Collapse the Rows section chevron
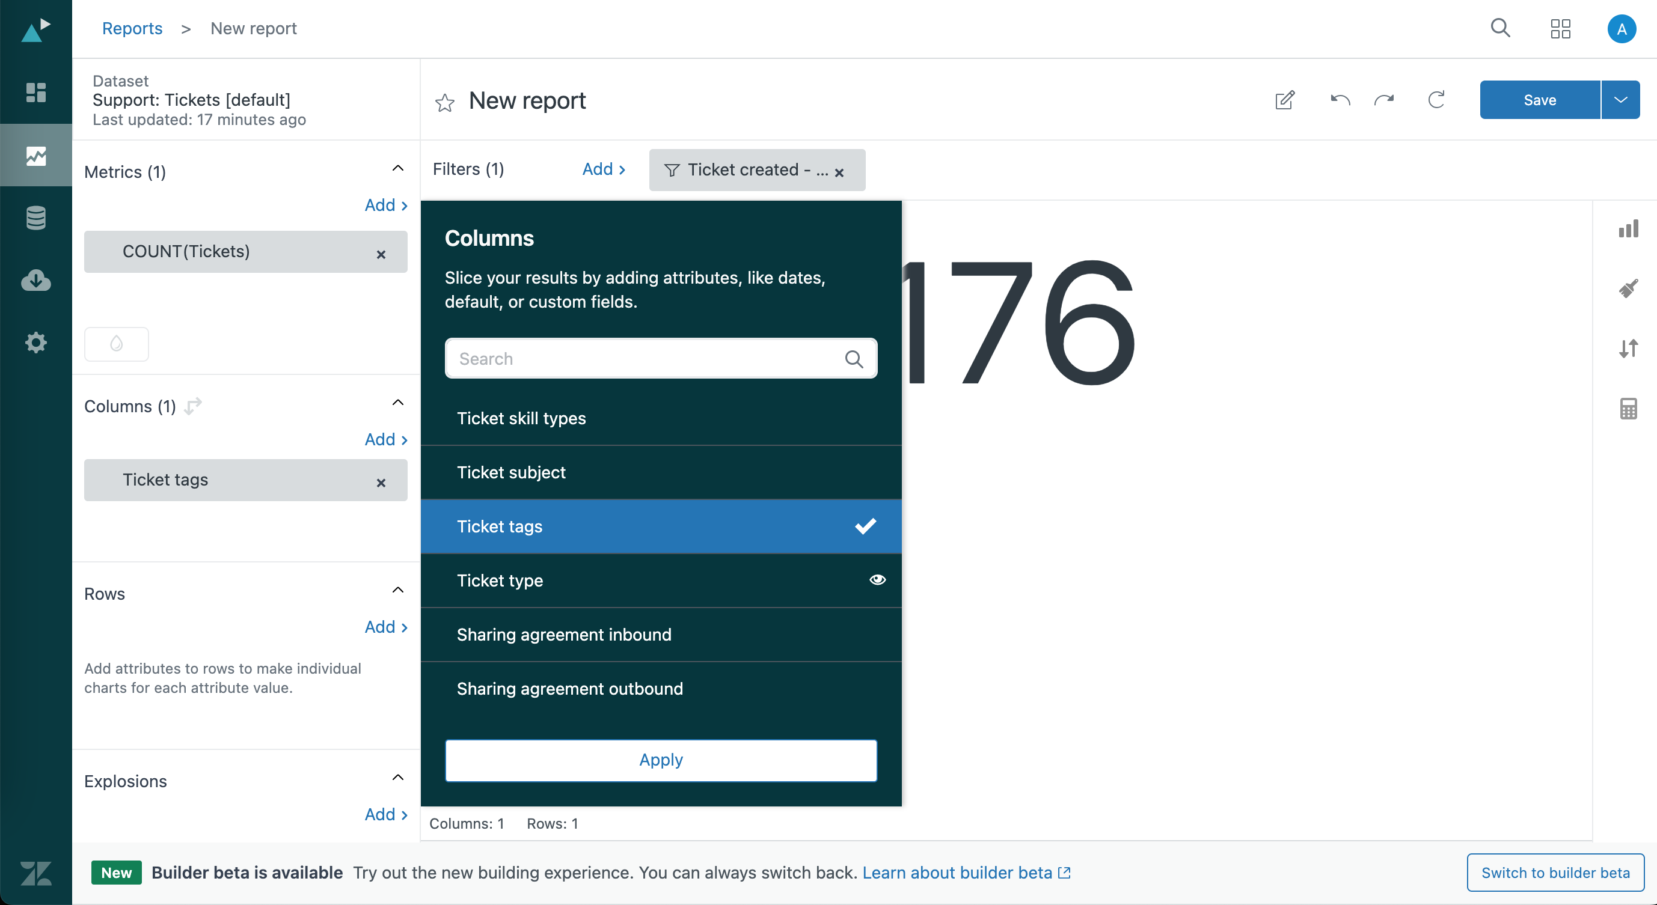The height and width of the screenshot is (905, 1657). click(397, 590)
